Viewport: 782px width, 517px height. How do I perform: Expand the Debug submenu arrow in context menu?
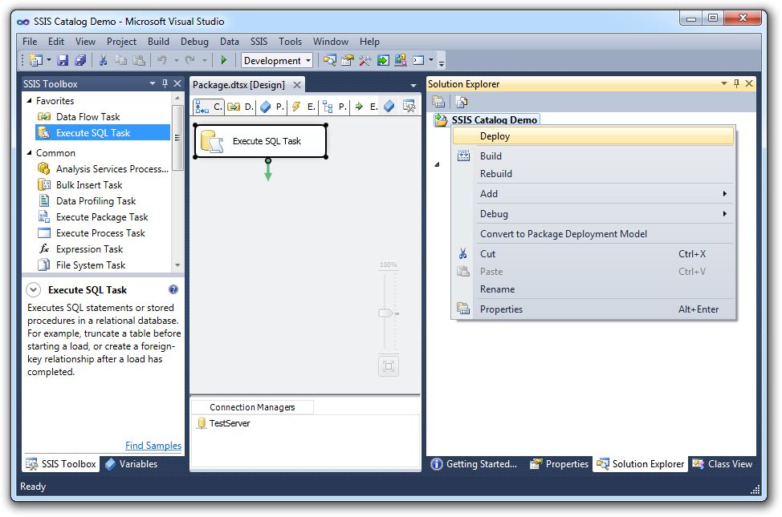725,214
